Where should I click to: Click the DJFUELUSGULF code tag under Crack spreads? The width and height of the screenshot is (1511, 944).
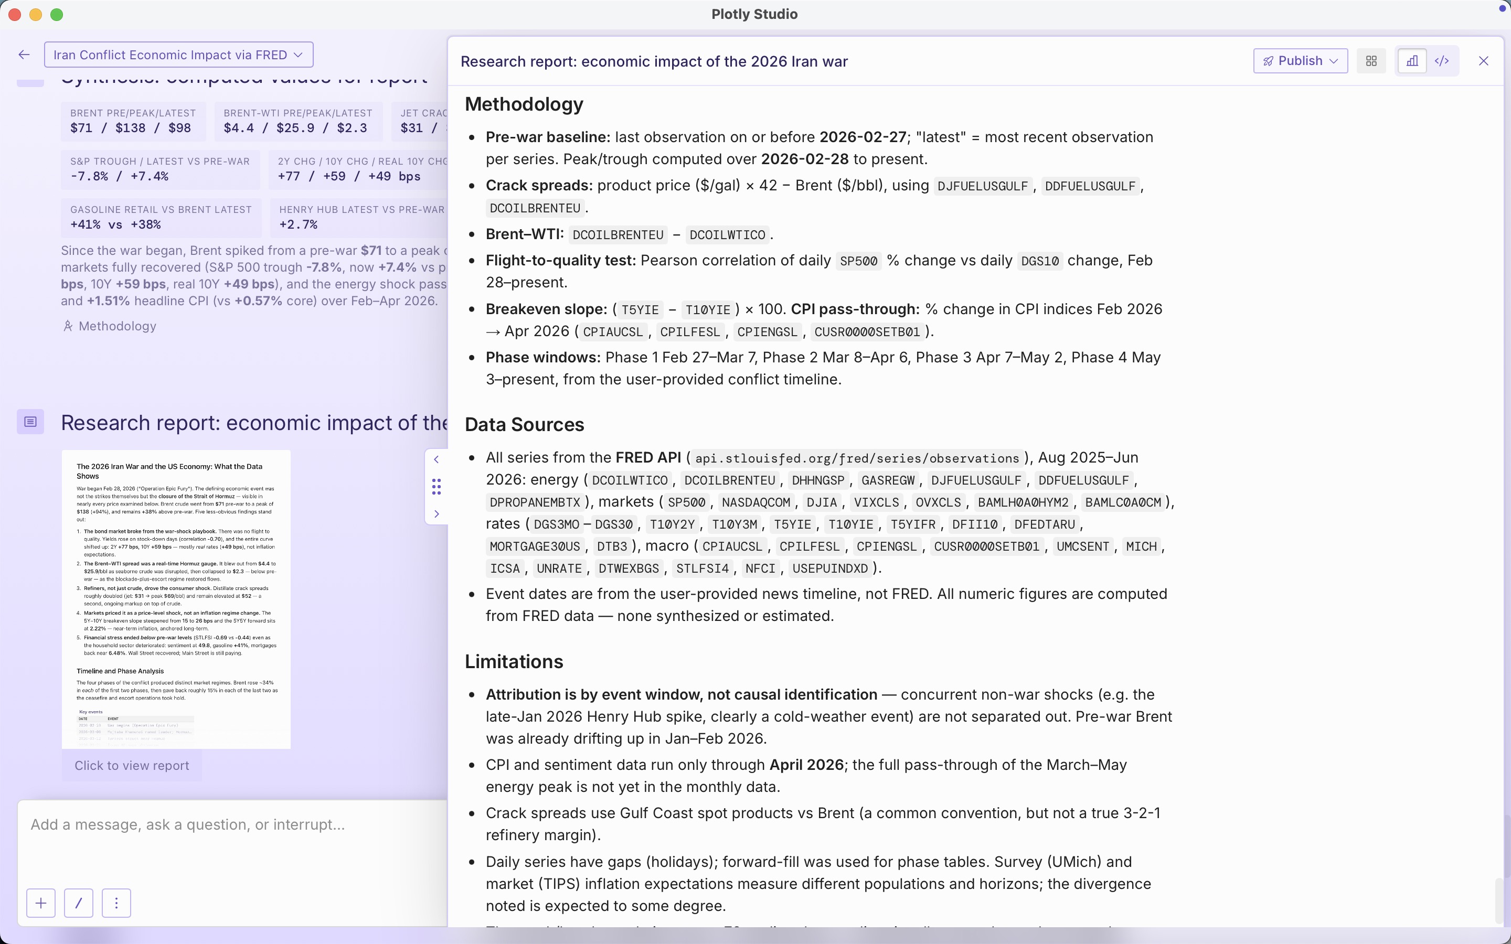tap(983, 186)
